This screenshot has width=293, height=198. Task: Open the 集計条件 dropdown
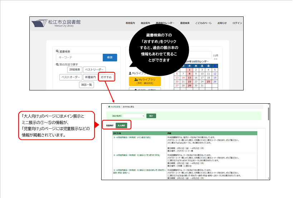134,116
